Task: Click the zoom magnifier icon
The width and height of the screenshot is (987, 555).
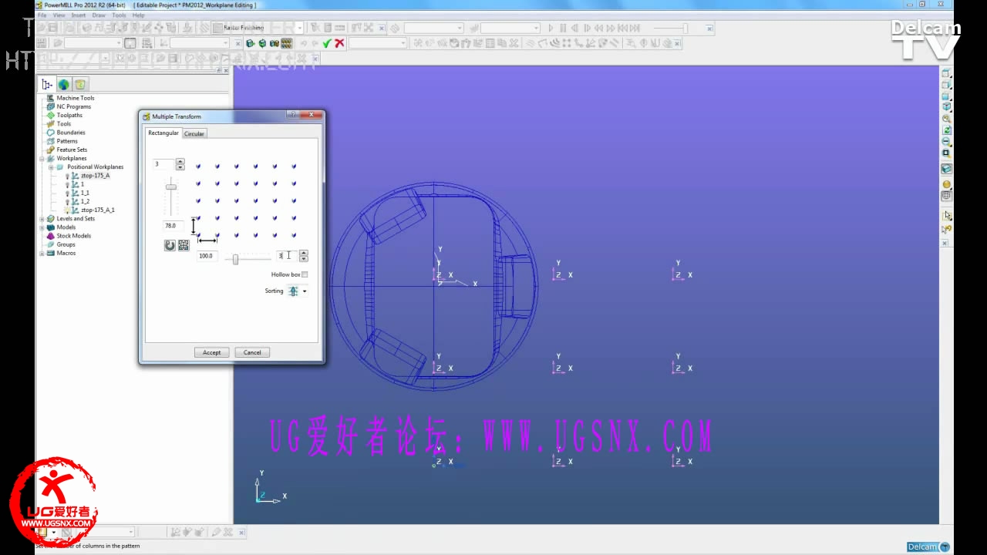Action: coord(947,119)
